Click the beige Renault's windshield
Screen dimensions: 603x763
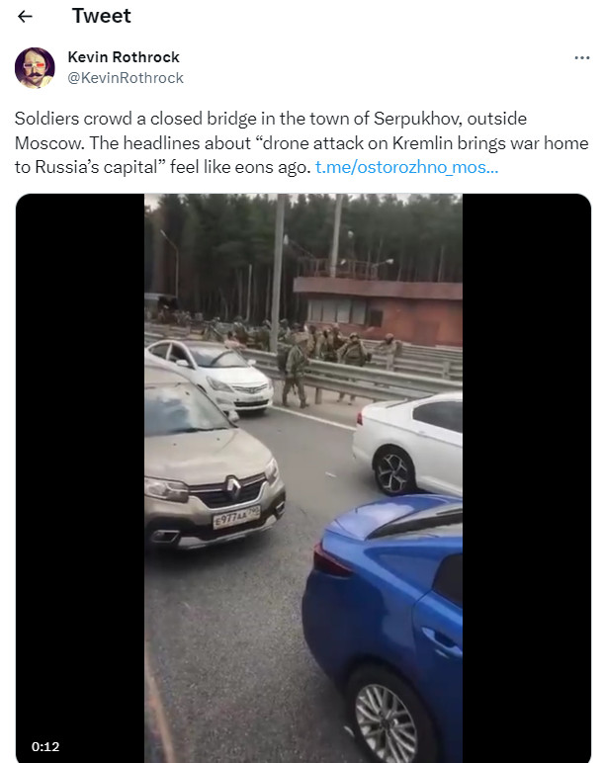[183, 408]
